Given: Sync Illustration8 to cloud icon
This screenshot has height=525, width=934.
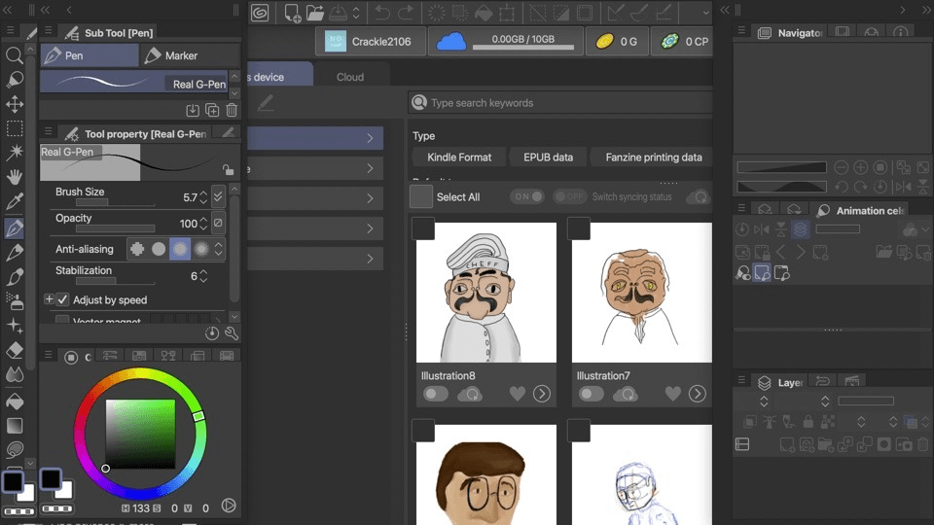Looking at the screenshot, I should pos(470,394).
